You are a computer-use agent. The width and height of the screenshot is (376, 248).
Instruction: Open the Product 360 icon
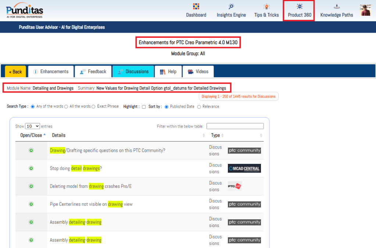tap(300, 7)
